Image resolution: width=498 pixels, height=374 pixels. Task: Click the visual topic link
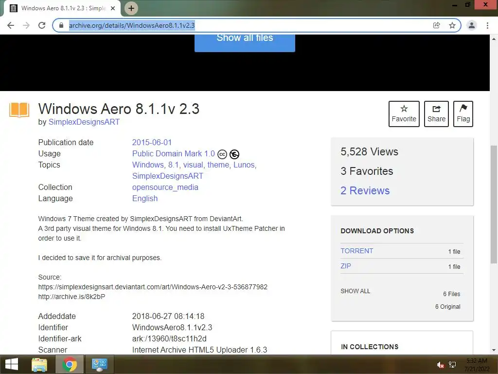[193, 165]
